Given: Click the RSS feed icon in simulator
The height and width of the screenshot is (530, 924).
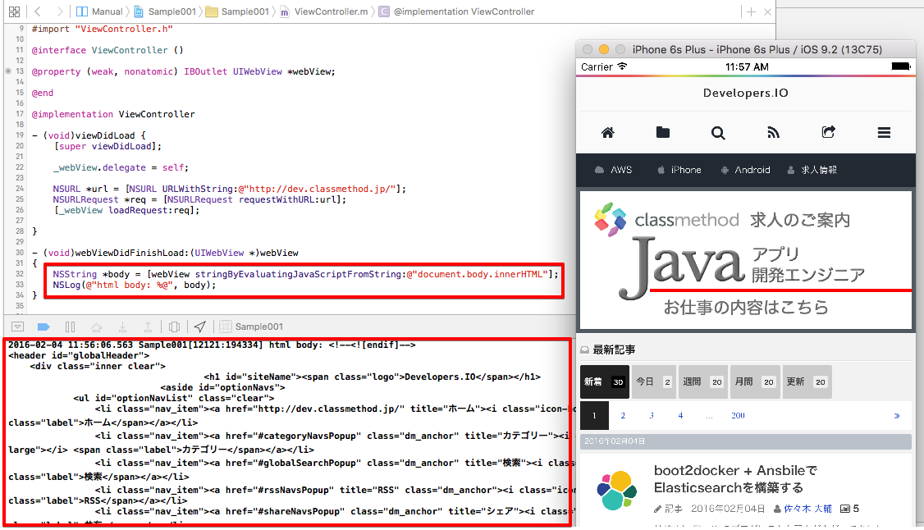Looking at the screenshot, I should coord(773,132).
